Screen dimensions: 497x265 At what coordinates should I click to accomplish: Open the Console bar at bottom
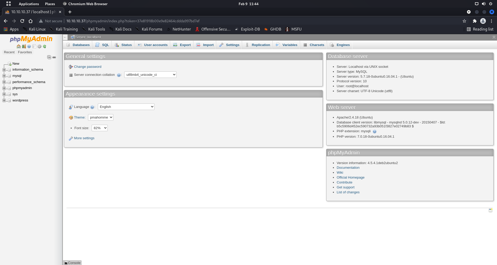[72, 263]
